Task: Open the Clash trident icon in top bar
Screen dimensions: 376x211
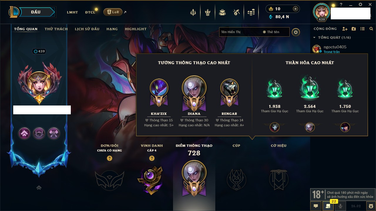Action: pyautogui.click(x=193, y=12)
